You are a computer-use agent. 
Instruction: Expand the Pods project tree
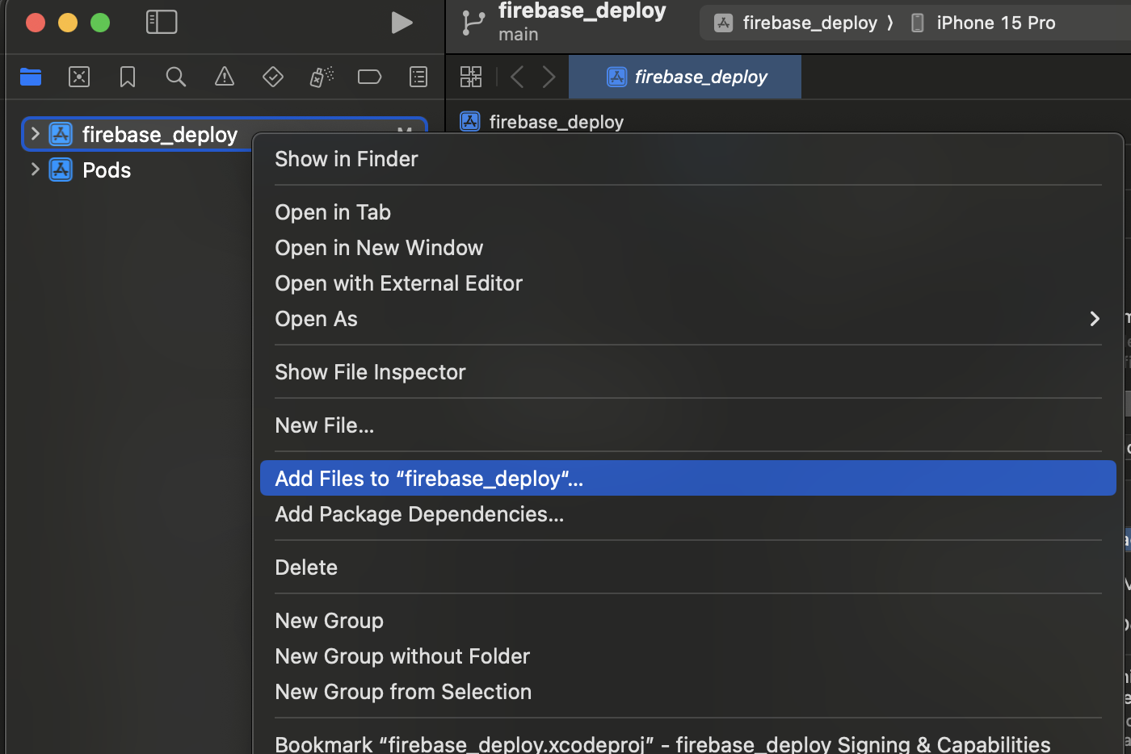tap(35, 170)
